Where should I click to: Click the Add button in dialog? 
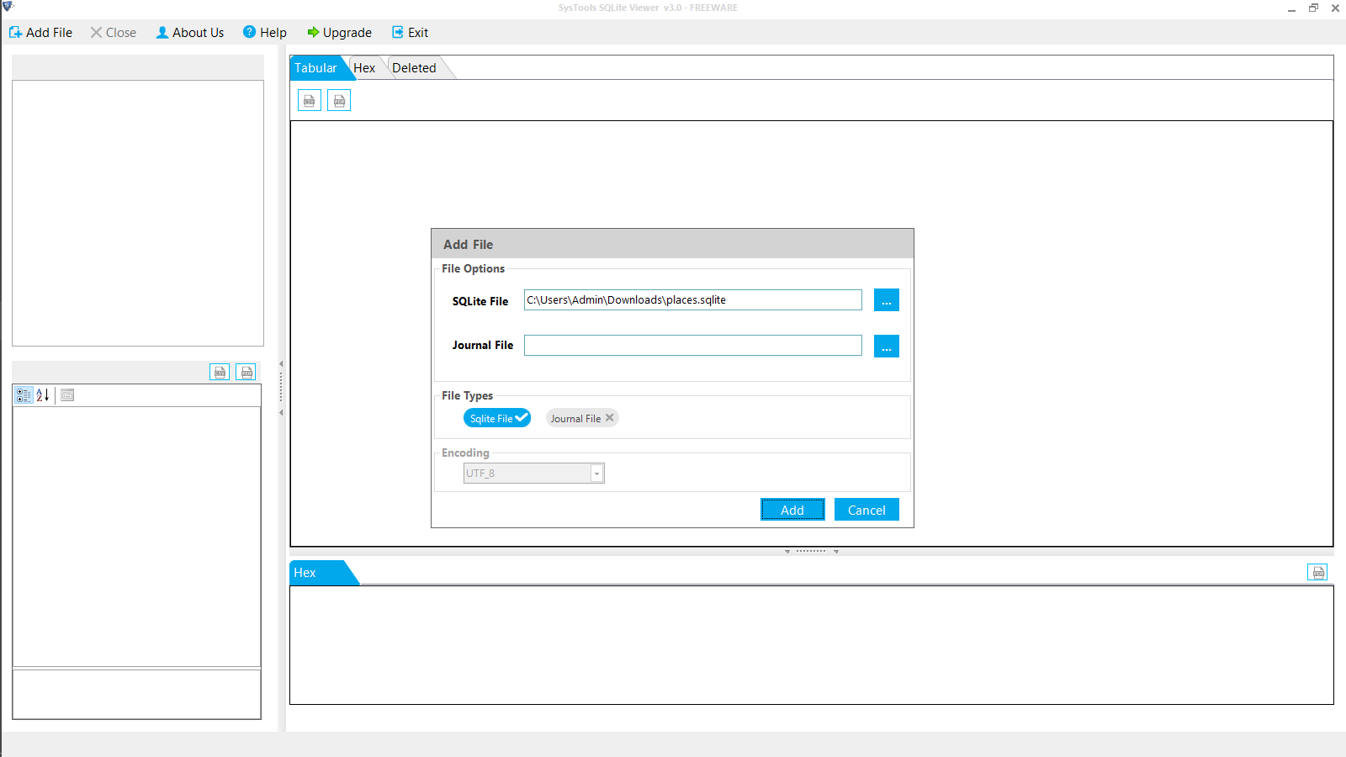[x=792, y=510]
